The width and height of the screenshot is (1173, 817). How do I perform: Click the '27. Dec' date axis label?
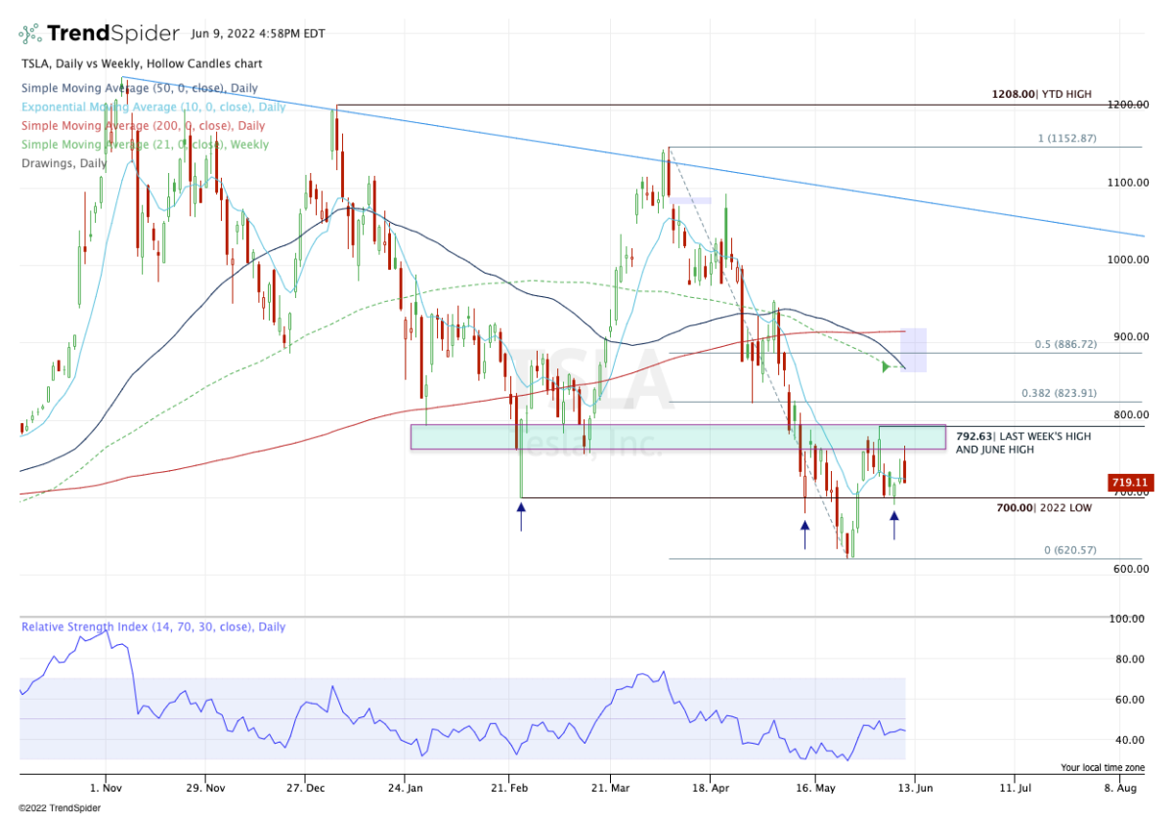tap(305, 787)
